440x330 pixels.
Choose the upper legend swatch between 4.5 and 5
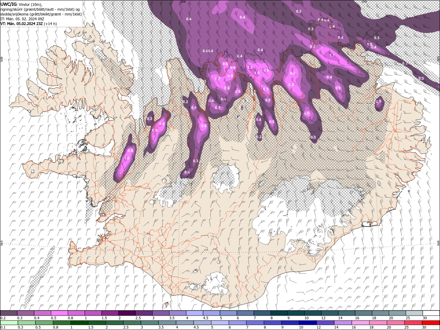(211, 313)
